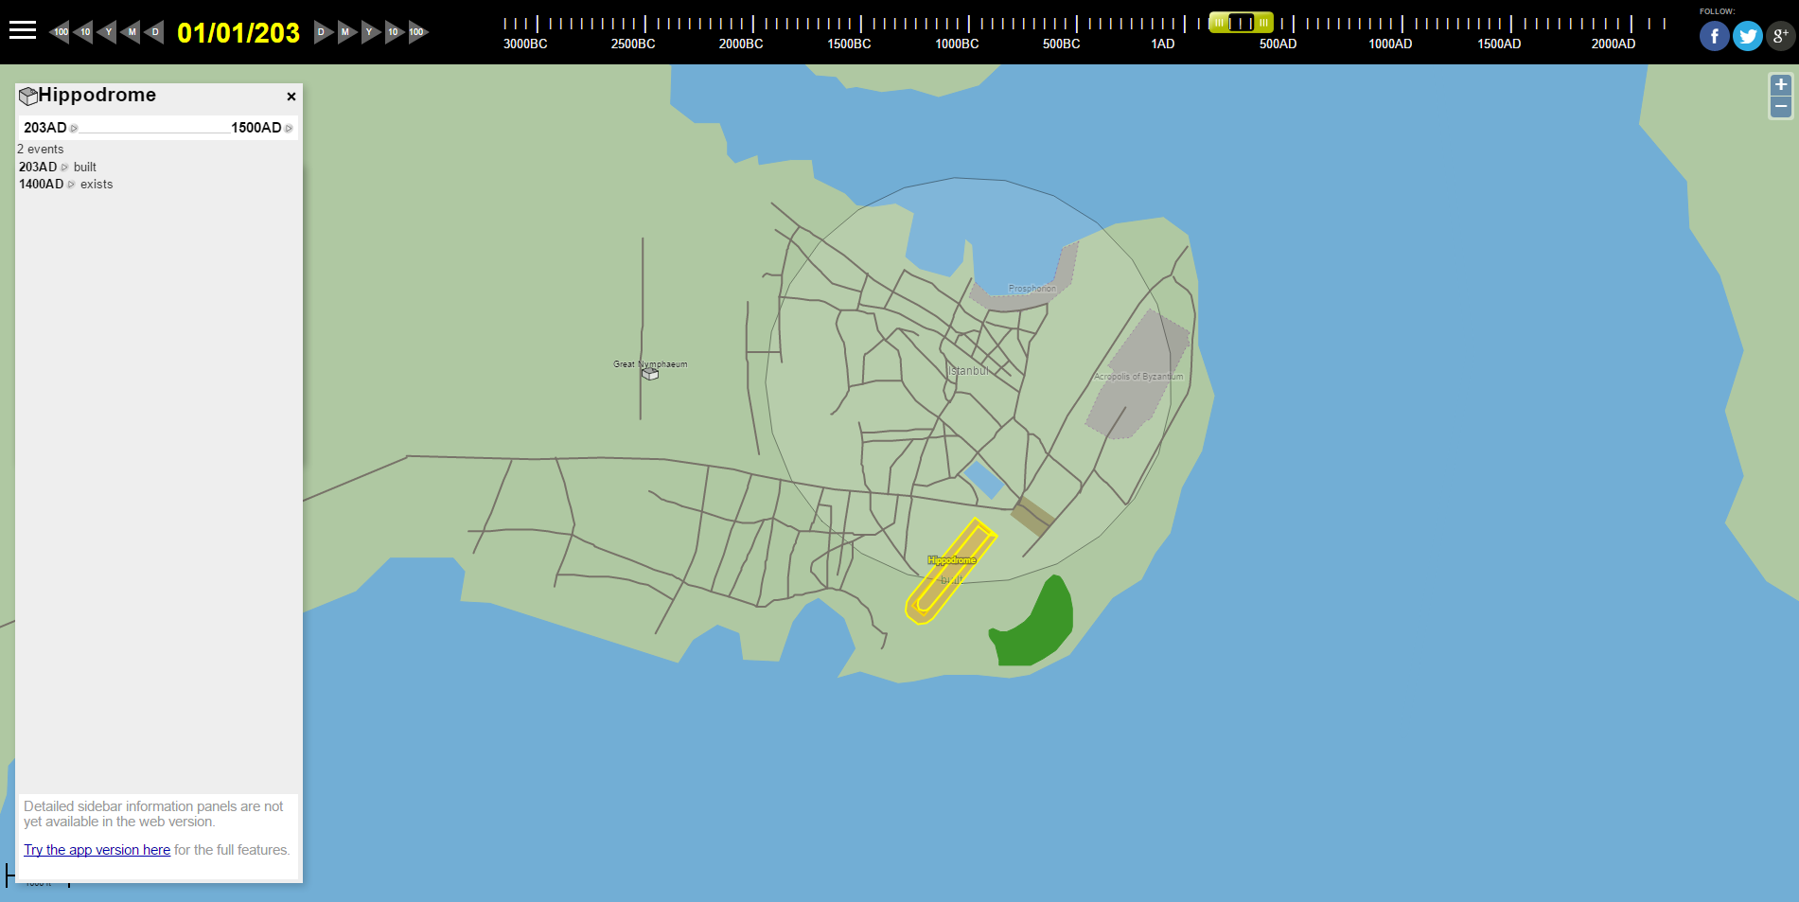This screenshot has height=902, width=1799.
Task: Step back 100 years
Action: pos(60,32)
